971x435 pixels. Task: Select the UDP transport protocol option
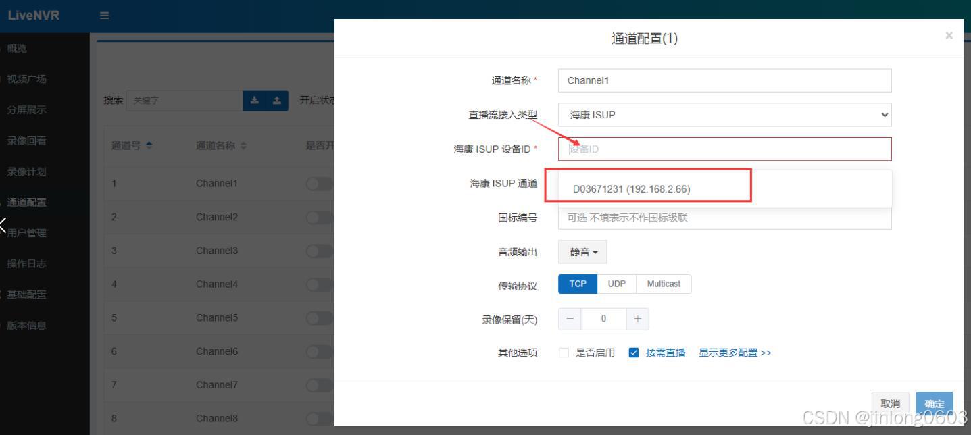click(x=616, y=284)
